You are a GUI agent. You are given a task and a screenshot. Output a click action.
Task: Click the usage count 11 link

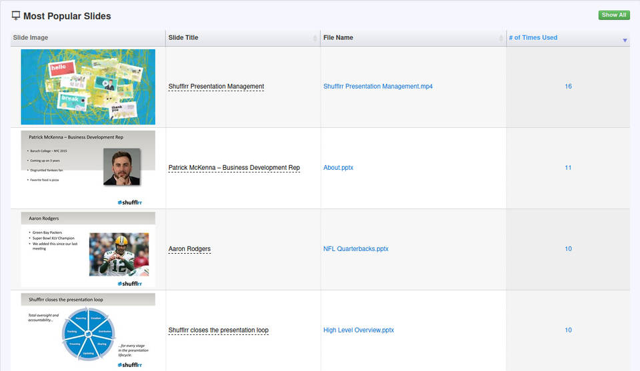pos(568,168)
